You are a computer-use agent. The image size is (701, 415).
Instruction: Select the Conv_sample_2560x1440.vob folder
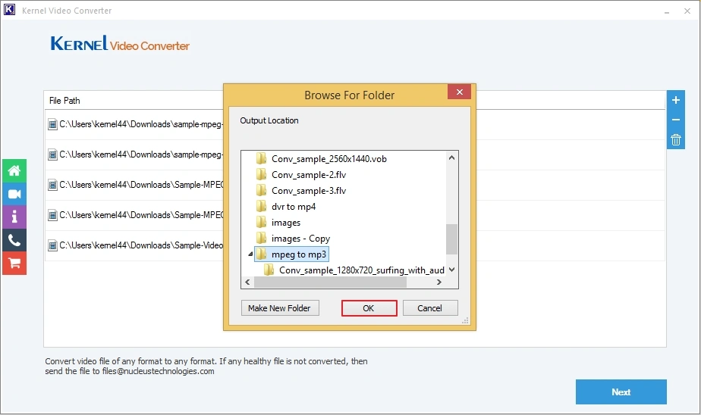(x=329, y=159)
